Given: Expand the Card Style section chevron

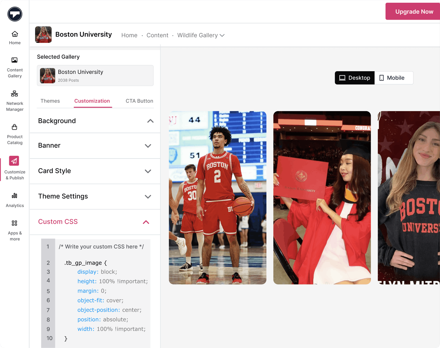Looking at the screenshot, I should 148,171.
